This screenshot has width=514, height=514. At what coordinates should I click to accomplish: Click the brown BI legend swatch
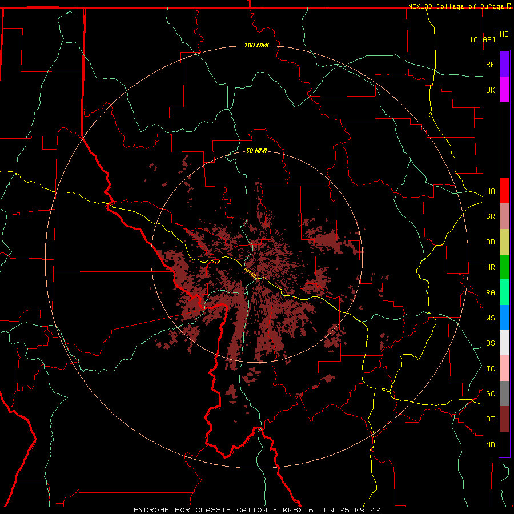[x=504, y=419]
